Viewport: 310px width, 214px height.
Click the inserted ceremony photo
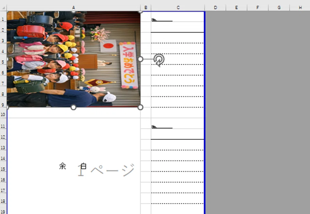point(73,59)
